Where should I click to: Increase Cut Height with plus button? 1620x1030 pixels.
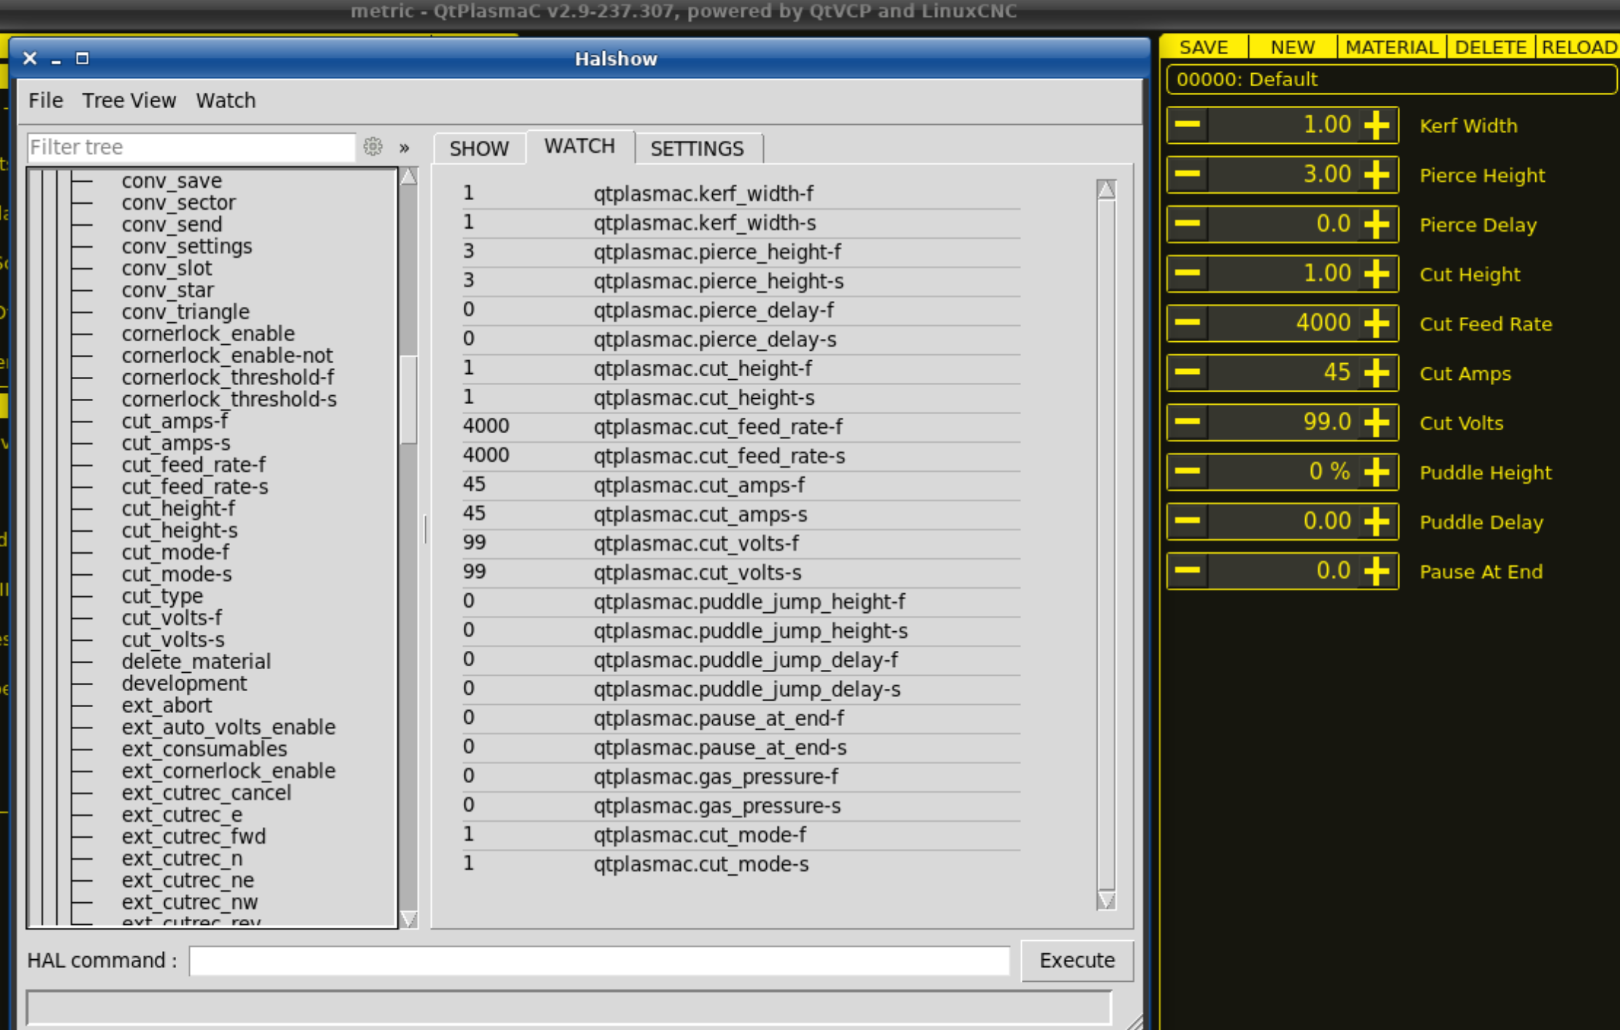(1377, 274)
